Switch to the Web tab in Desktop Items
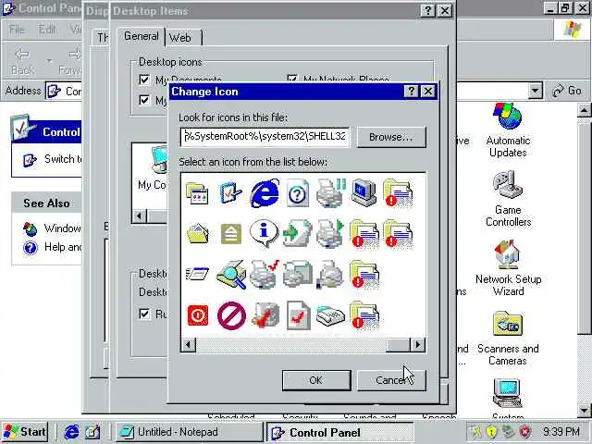This screenshot has width=592, height=444. tap(180, 38)
